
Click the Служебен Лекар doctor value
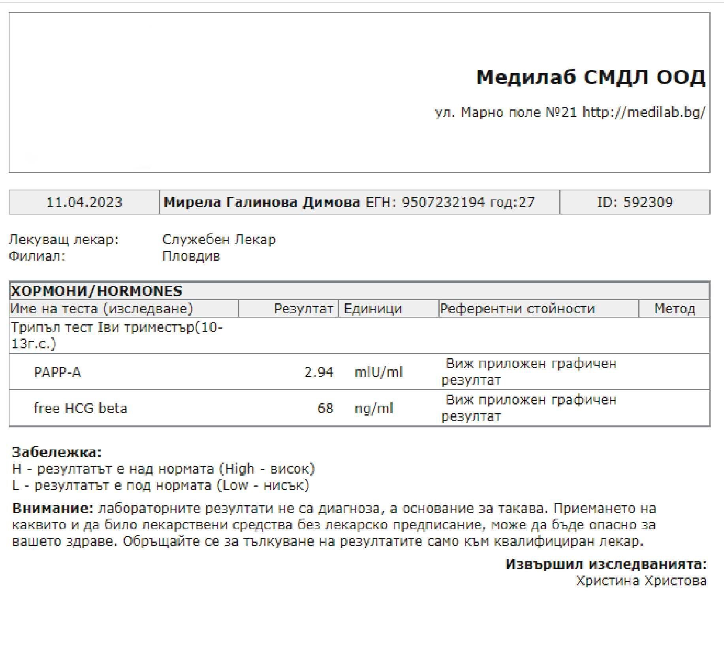point(219,239)
